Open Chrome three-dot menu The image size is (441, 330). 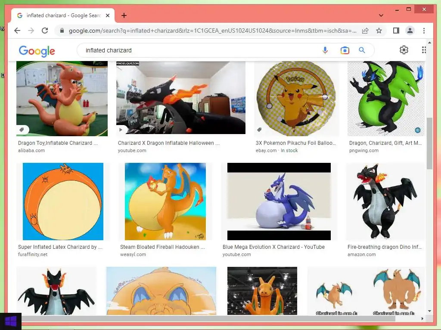coord(424,31)
